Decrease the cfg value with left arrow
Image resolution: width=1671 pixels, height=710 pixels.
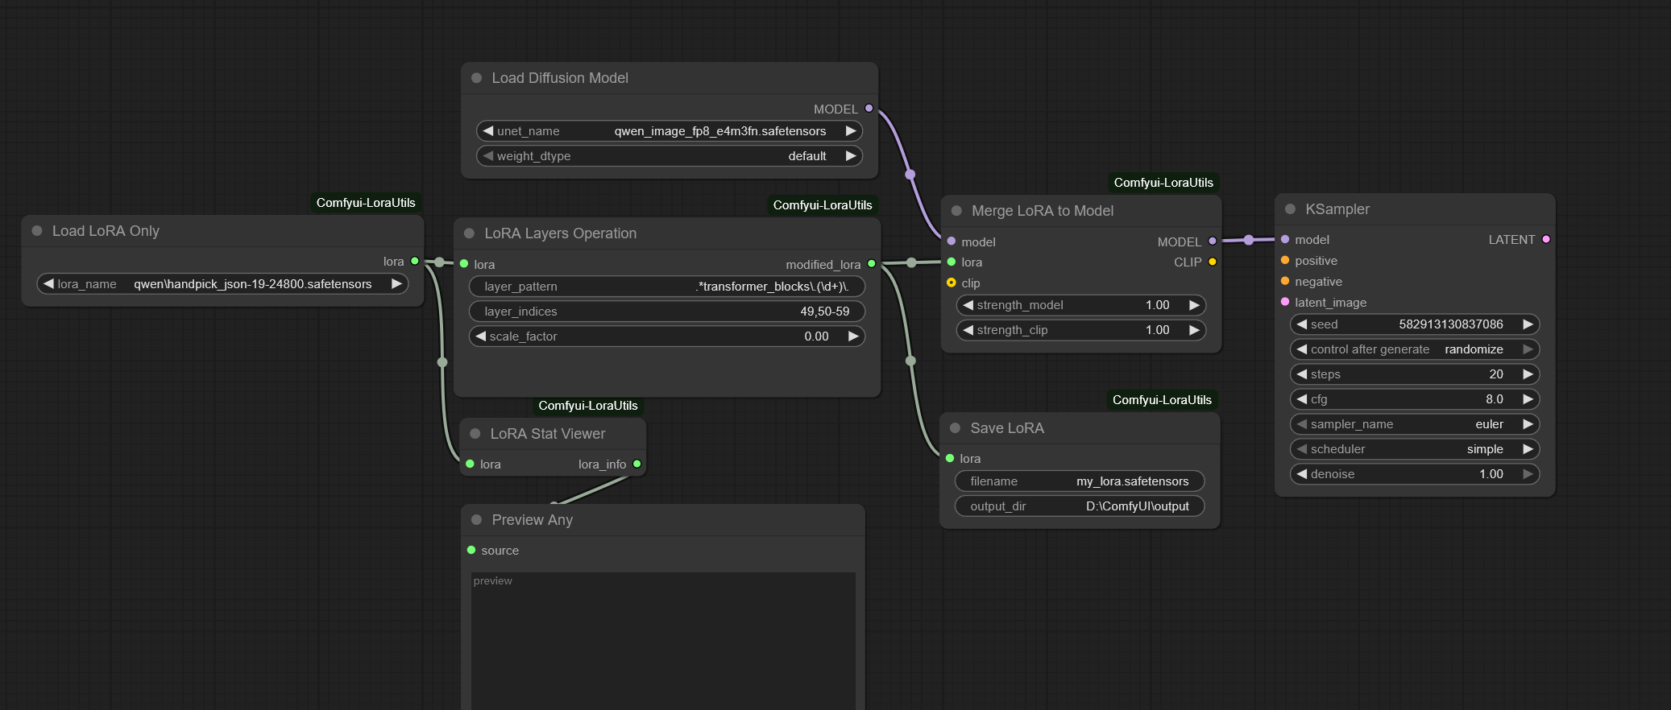[x=1301, y=399]
